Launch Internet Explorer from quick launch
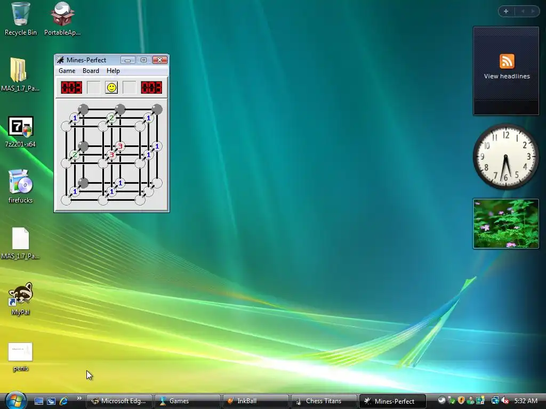The image size is (546, 409). click(x=63, y=401)
